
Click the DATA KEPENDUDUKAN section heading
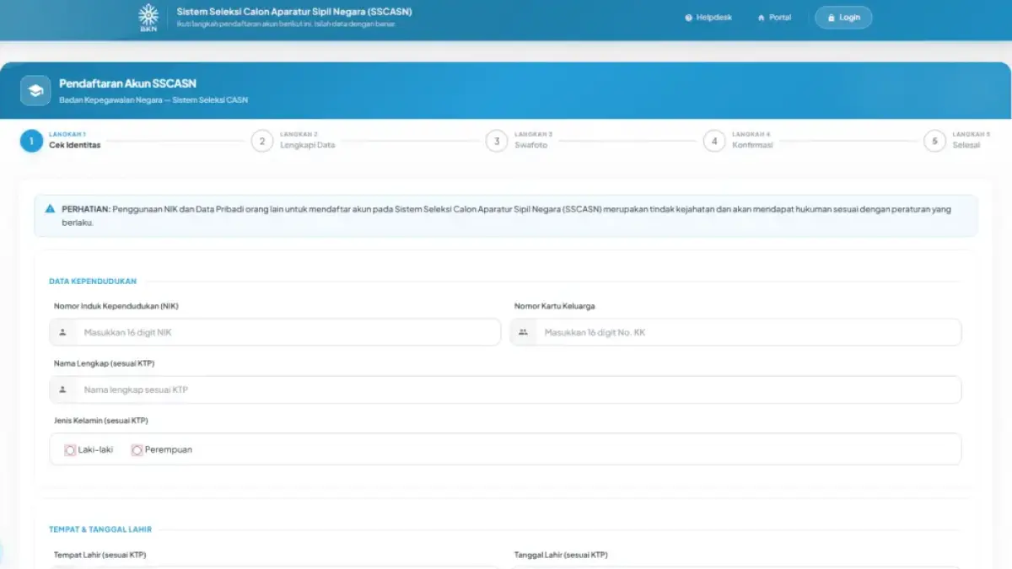coord(93,282)
